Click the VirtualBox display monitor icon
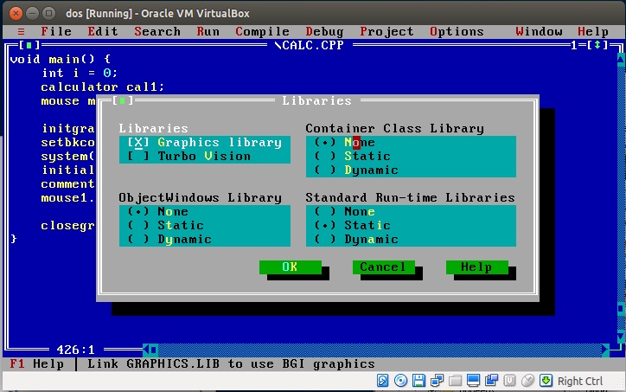 click(x=473, y=380)
